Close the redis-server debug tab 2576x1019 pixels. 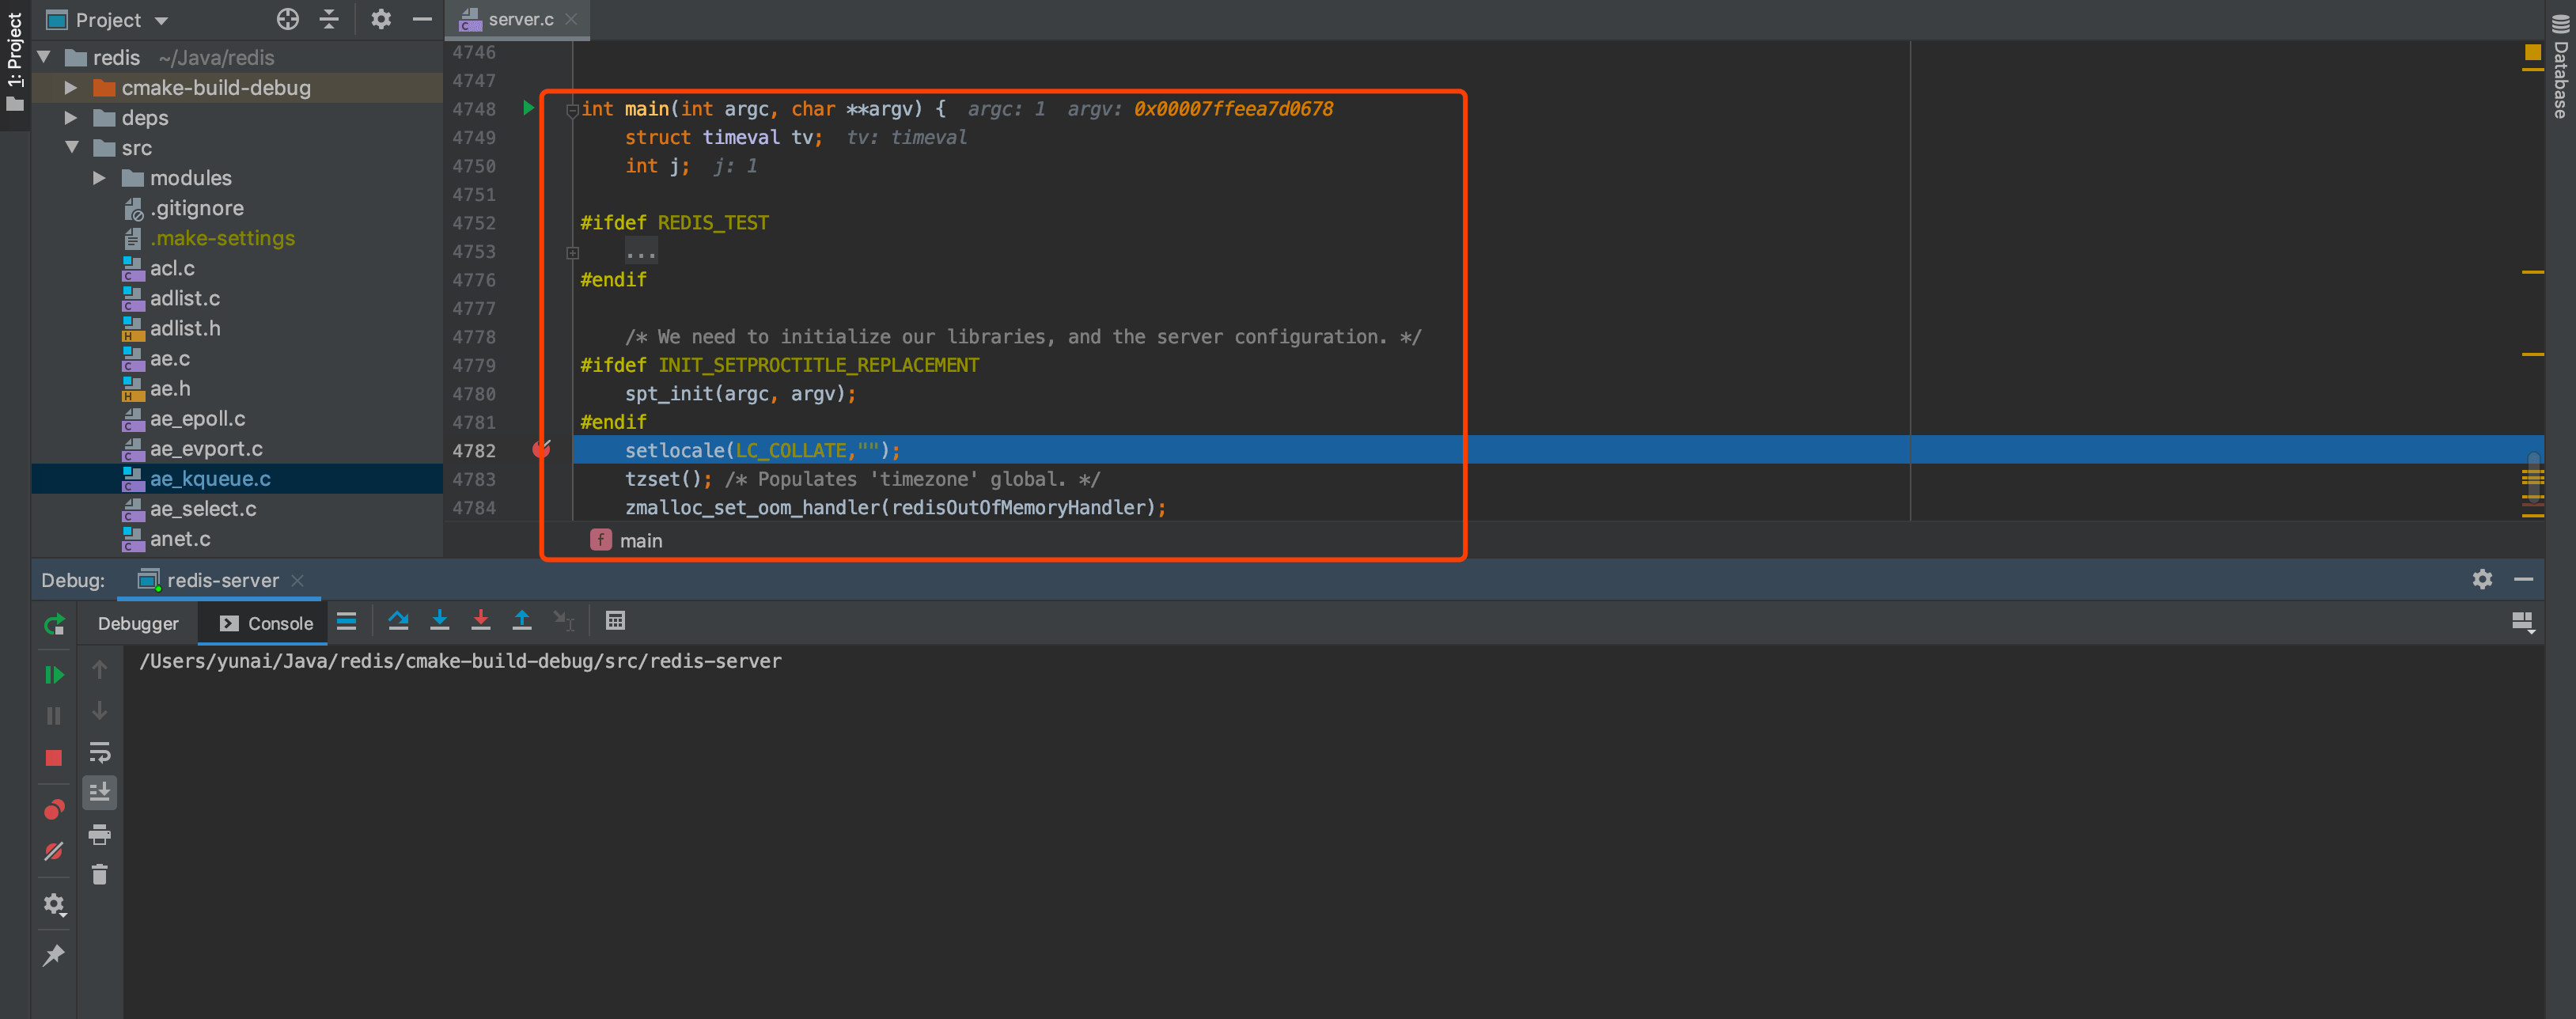tap(297, 580)
